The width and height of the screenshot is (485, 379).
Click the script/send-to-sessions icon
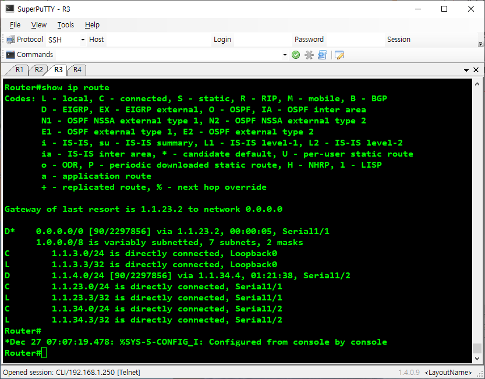point(323,55)
